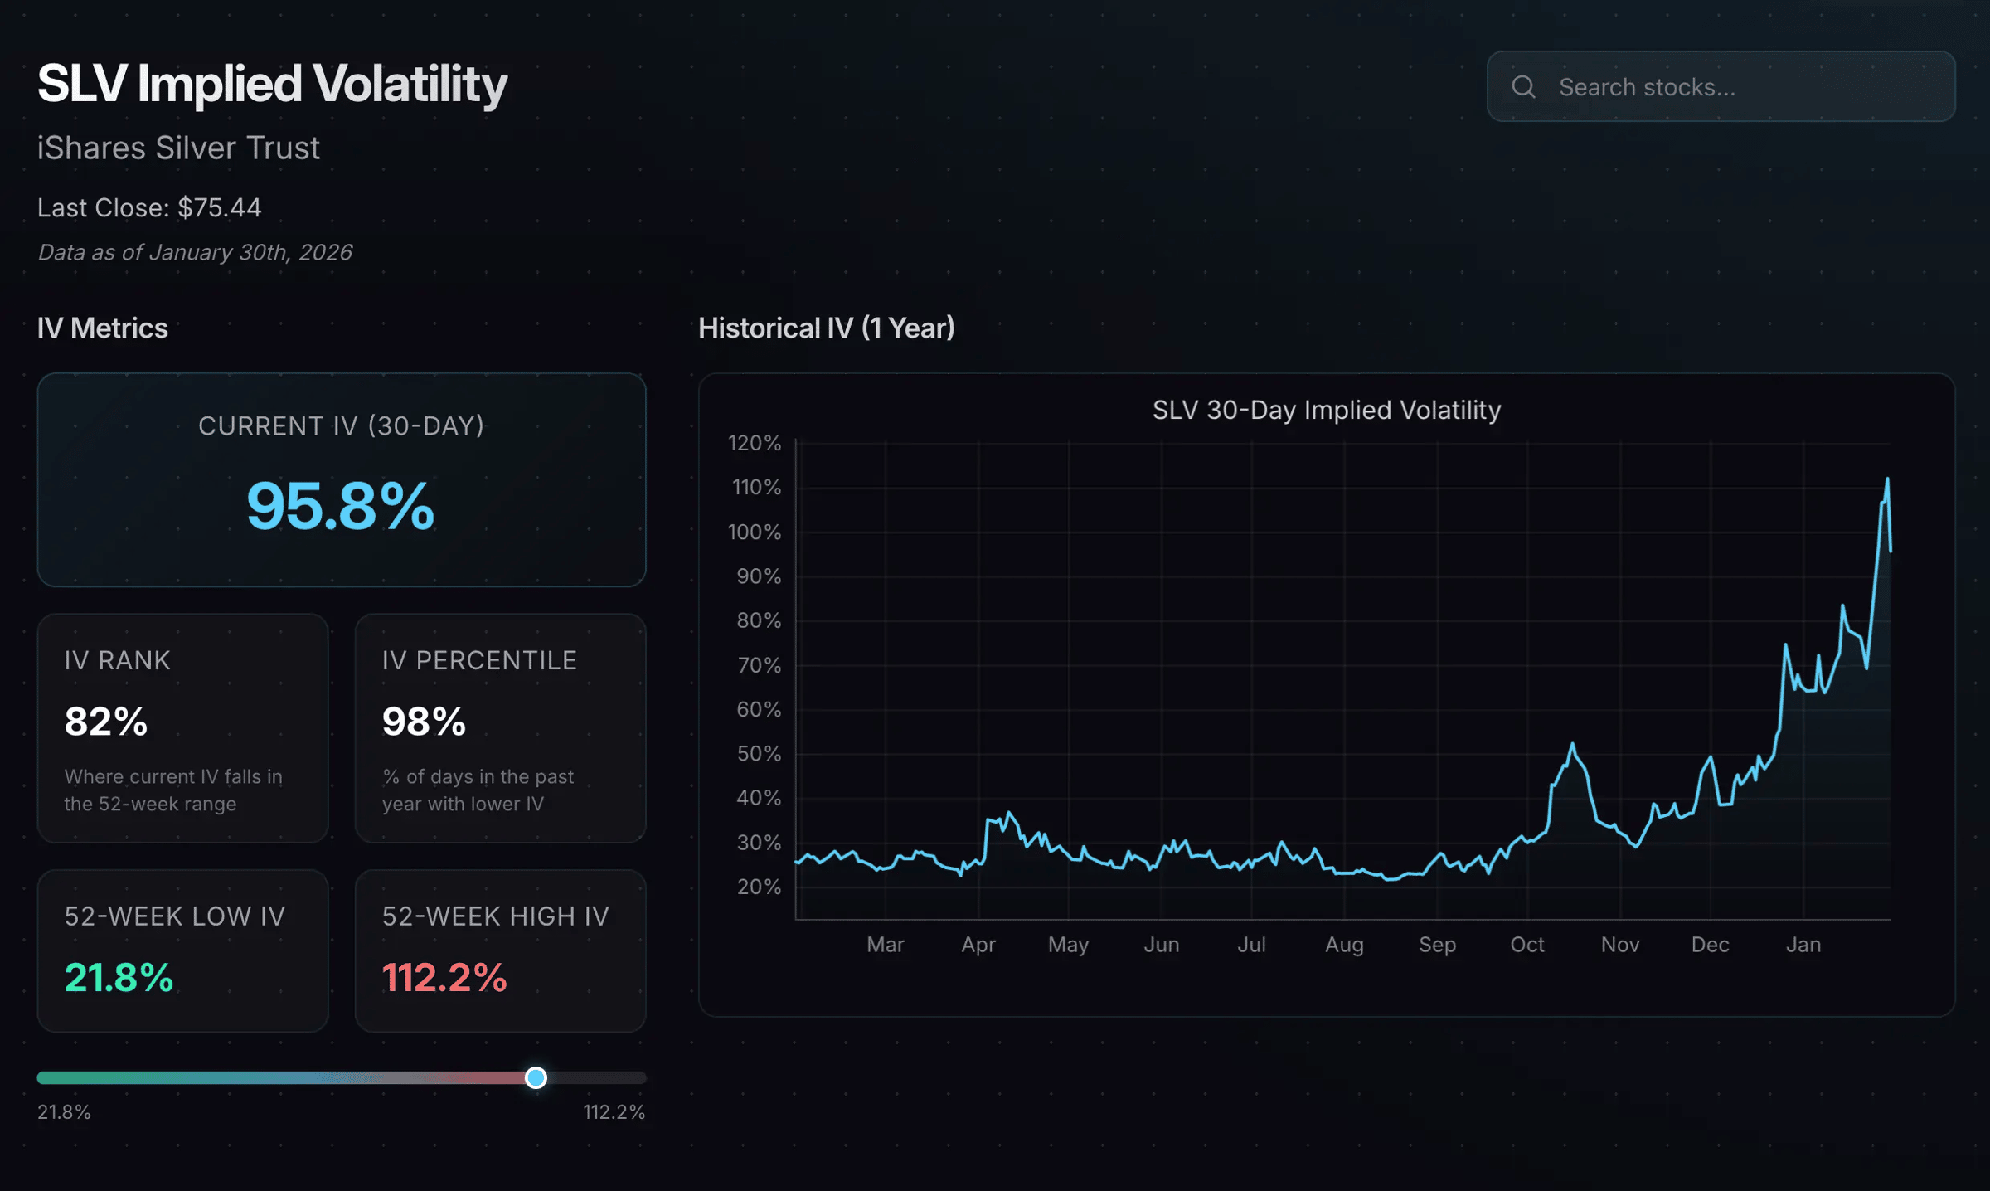Click the magnifying glass search icon

click(1523, 86)
